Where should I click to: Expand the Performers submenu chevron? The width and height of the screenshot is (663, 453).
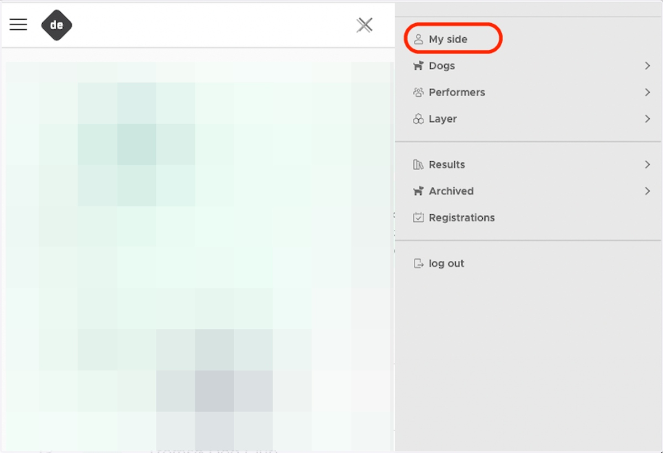coord(648,92)
